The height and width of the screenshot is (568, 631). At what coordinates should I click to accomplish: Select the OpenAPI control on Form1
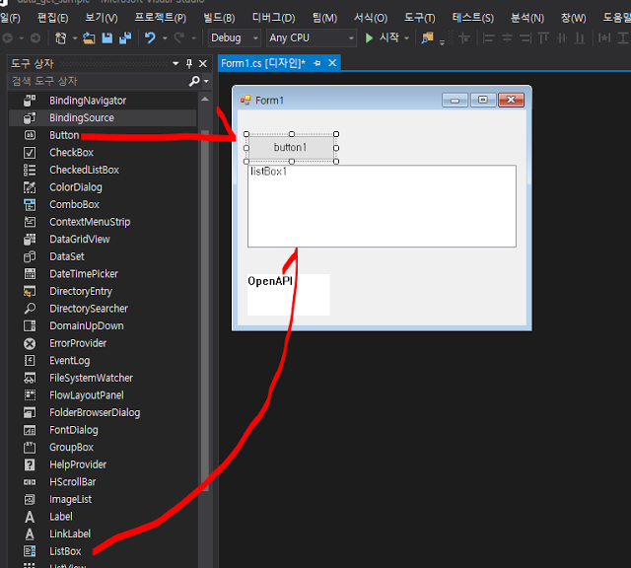[289, 295]
